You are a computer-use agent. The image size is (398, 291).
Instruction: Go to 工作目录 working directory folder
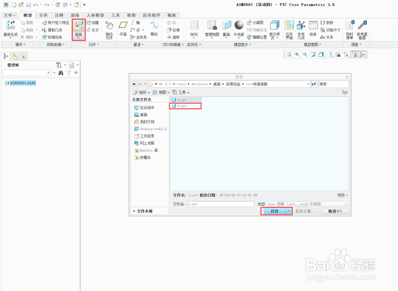pyautogui.click(x=144, y=136)
